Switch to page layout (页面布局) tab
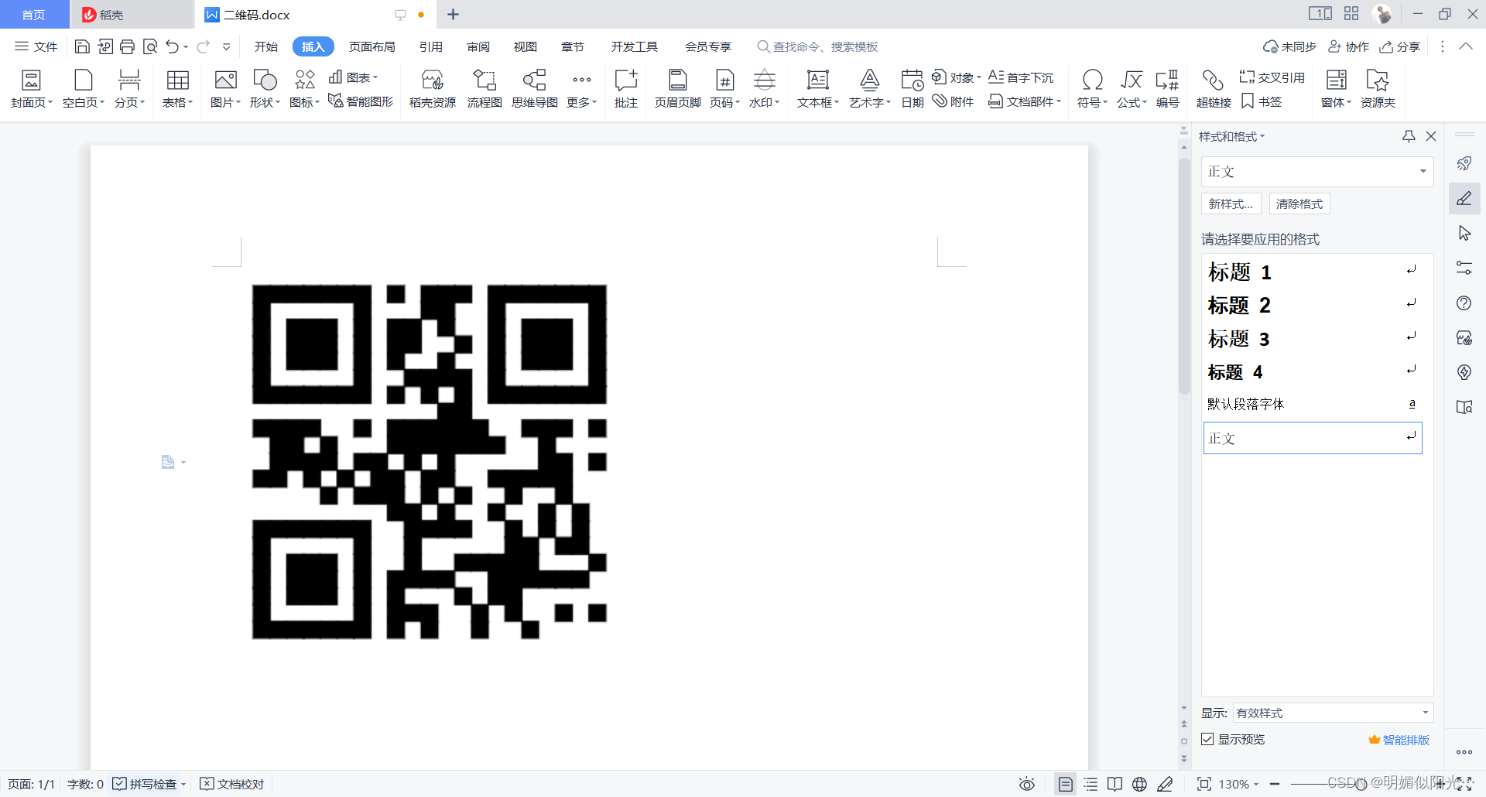Screen dimensions: 1486x797 371,46
